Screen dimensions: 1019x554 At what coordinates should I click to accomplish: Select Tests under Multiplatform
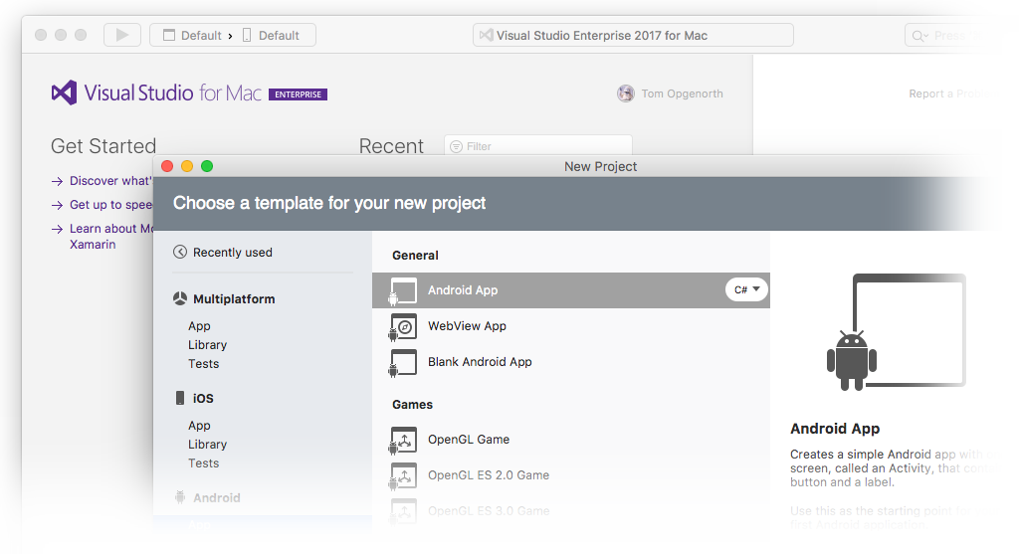pyautogui.click(x=203, y=364)
